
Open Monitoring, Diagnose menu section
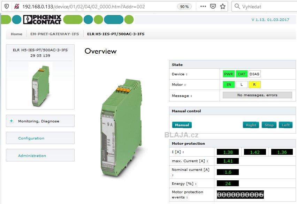[40, 121]
